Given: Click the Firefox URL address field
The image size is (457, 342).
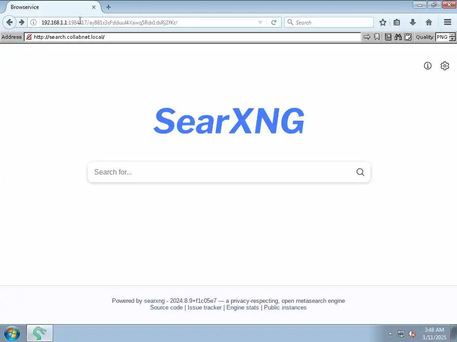Looking at the screenshot, I should (x=149, y=22).
